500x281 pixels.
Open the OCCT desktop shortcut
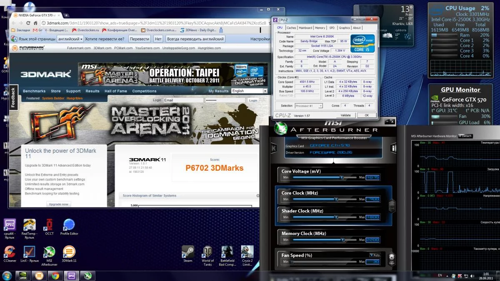pos(49,225)
